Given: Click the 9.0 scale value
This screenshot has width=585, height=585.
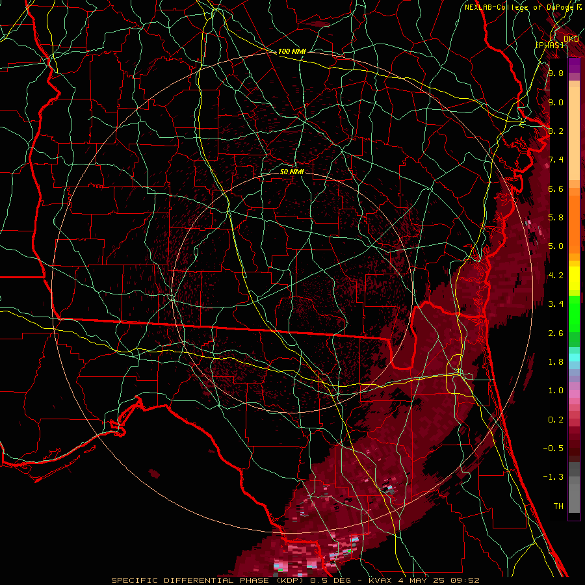Looking at the screenshot, I should pos(556,102).
